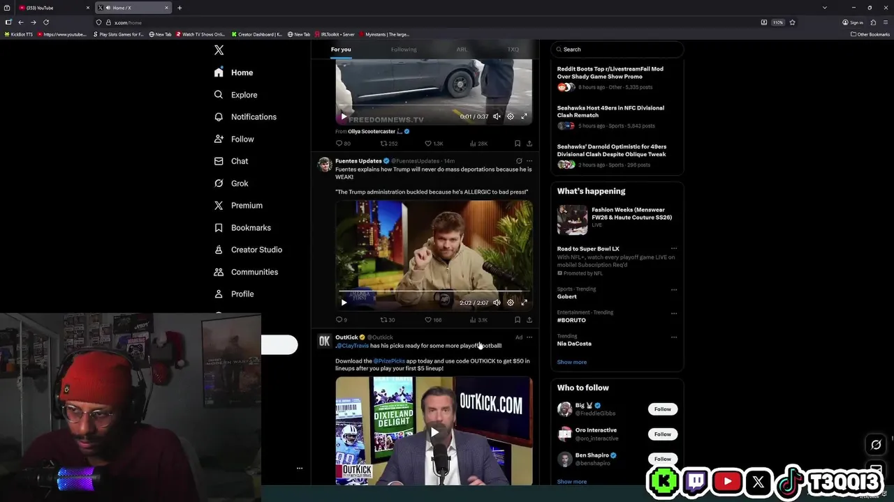Open the #BORUTO trend
The width and height of the screenshot is (894, 502).
(571, 320)
